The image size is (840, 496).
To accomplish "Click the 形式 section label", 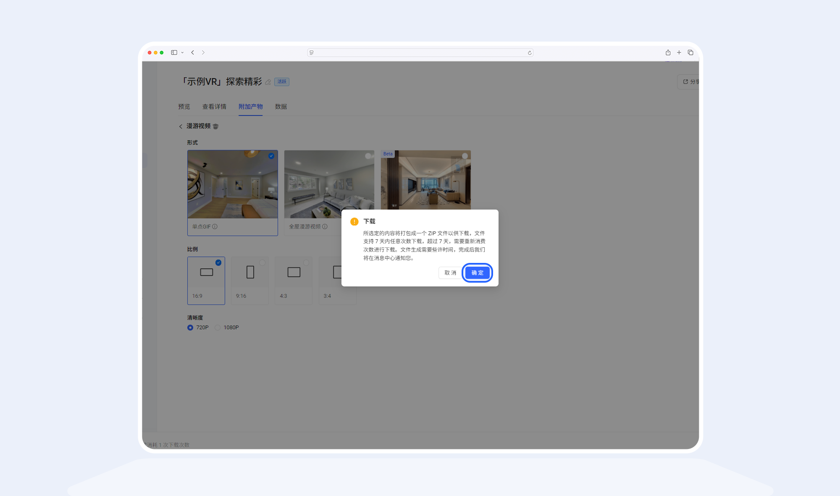I will (192, 143).
